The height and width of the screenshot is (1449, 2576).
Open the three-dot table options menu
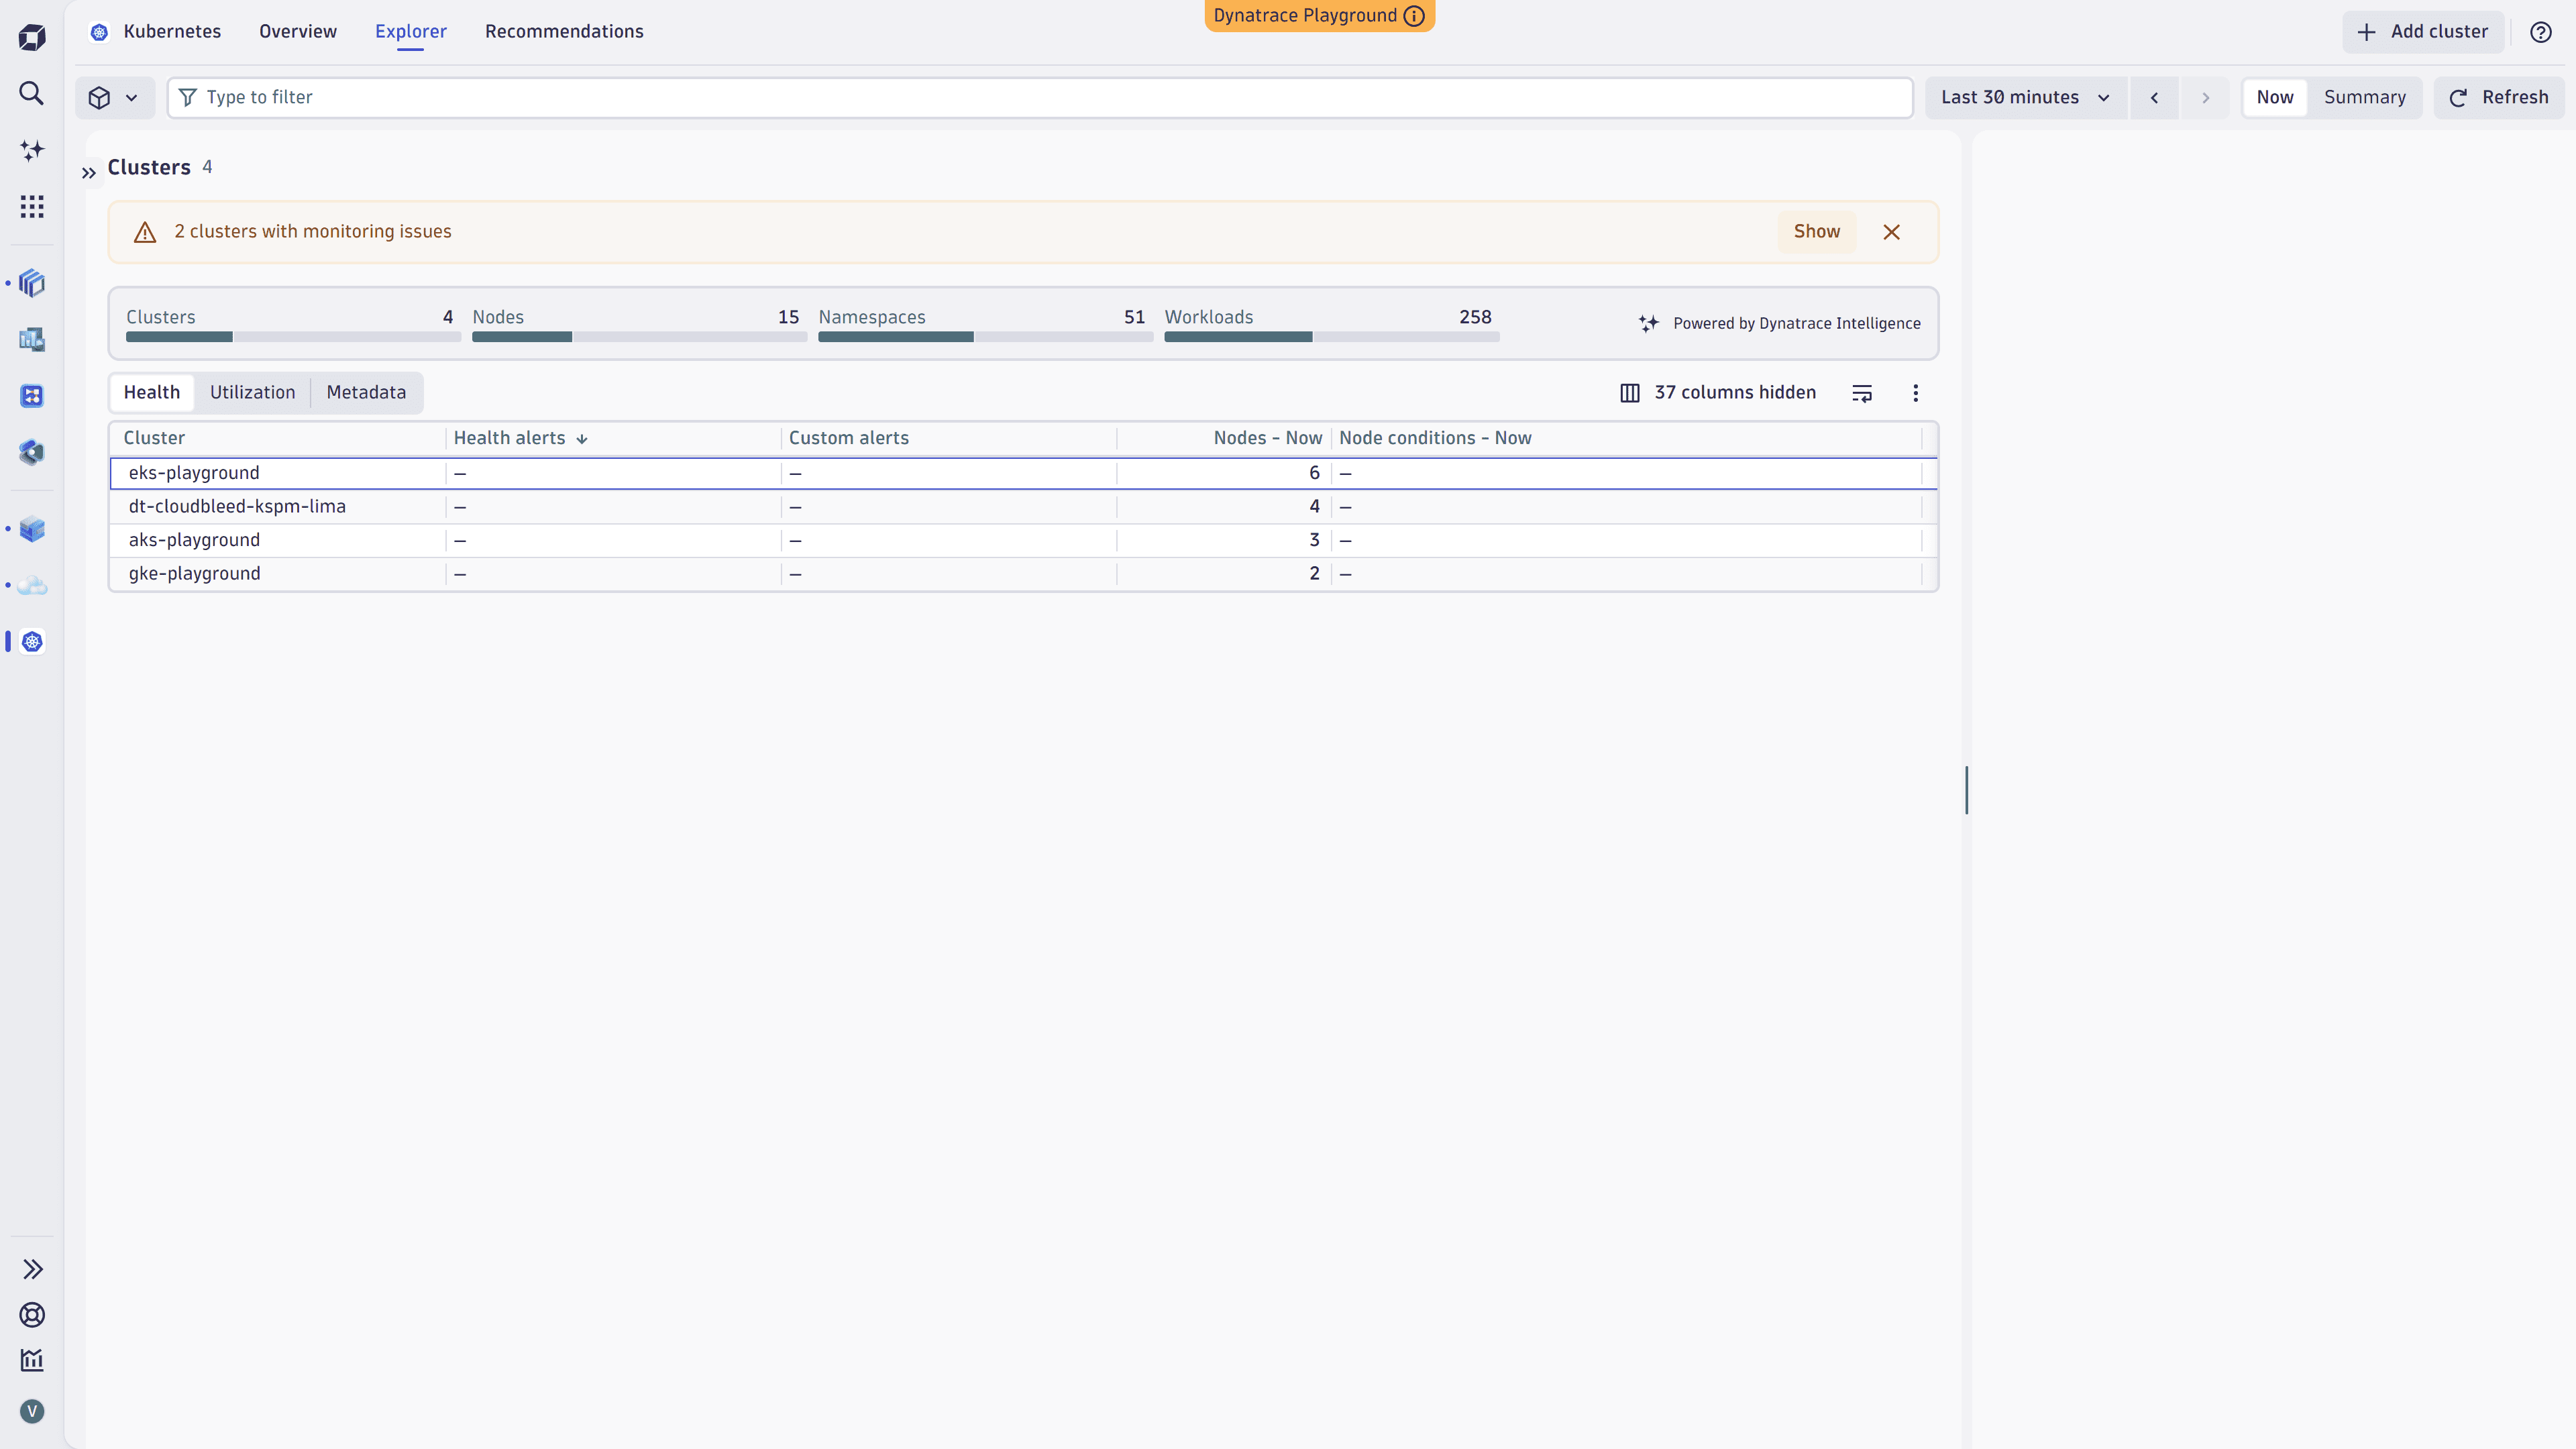click(1916, 393)
